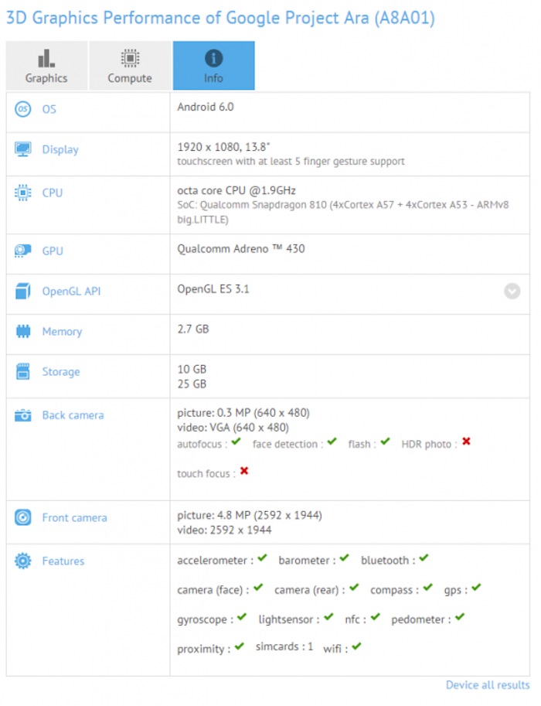Click the OpenGL API cube icon

point(23,291)
